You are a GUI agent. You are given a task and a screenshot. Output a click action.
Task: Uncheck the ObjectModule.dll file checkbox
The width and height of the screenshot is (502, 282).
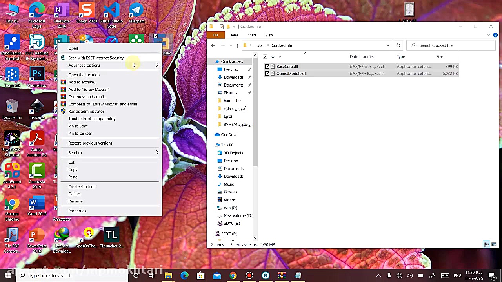point(267,74)
